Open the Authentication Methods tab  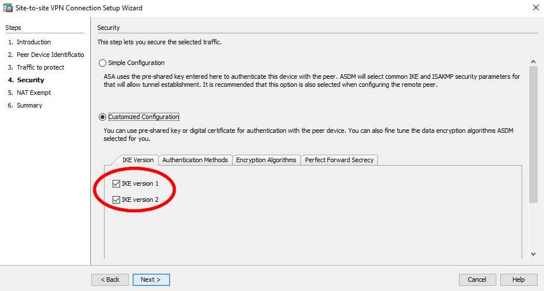pyautogui.click(x=195, y=160)
